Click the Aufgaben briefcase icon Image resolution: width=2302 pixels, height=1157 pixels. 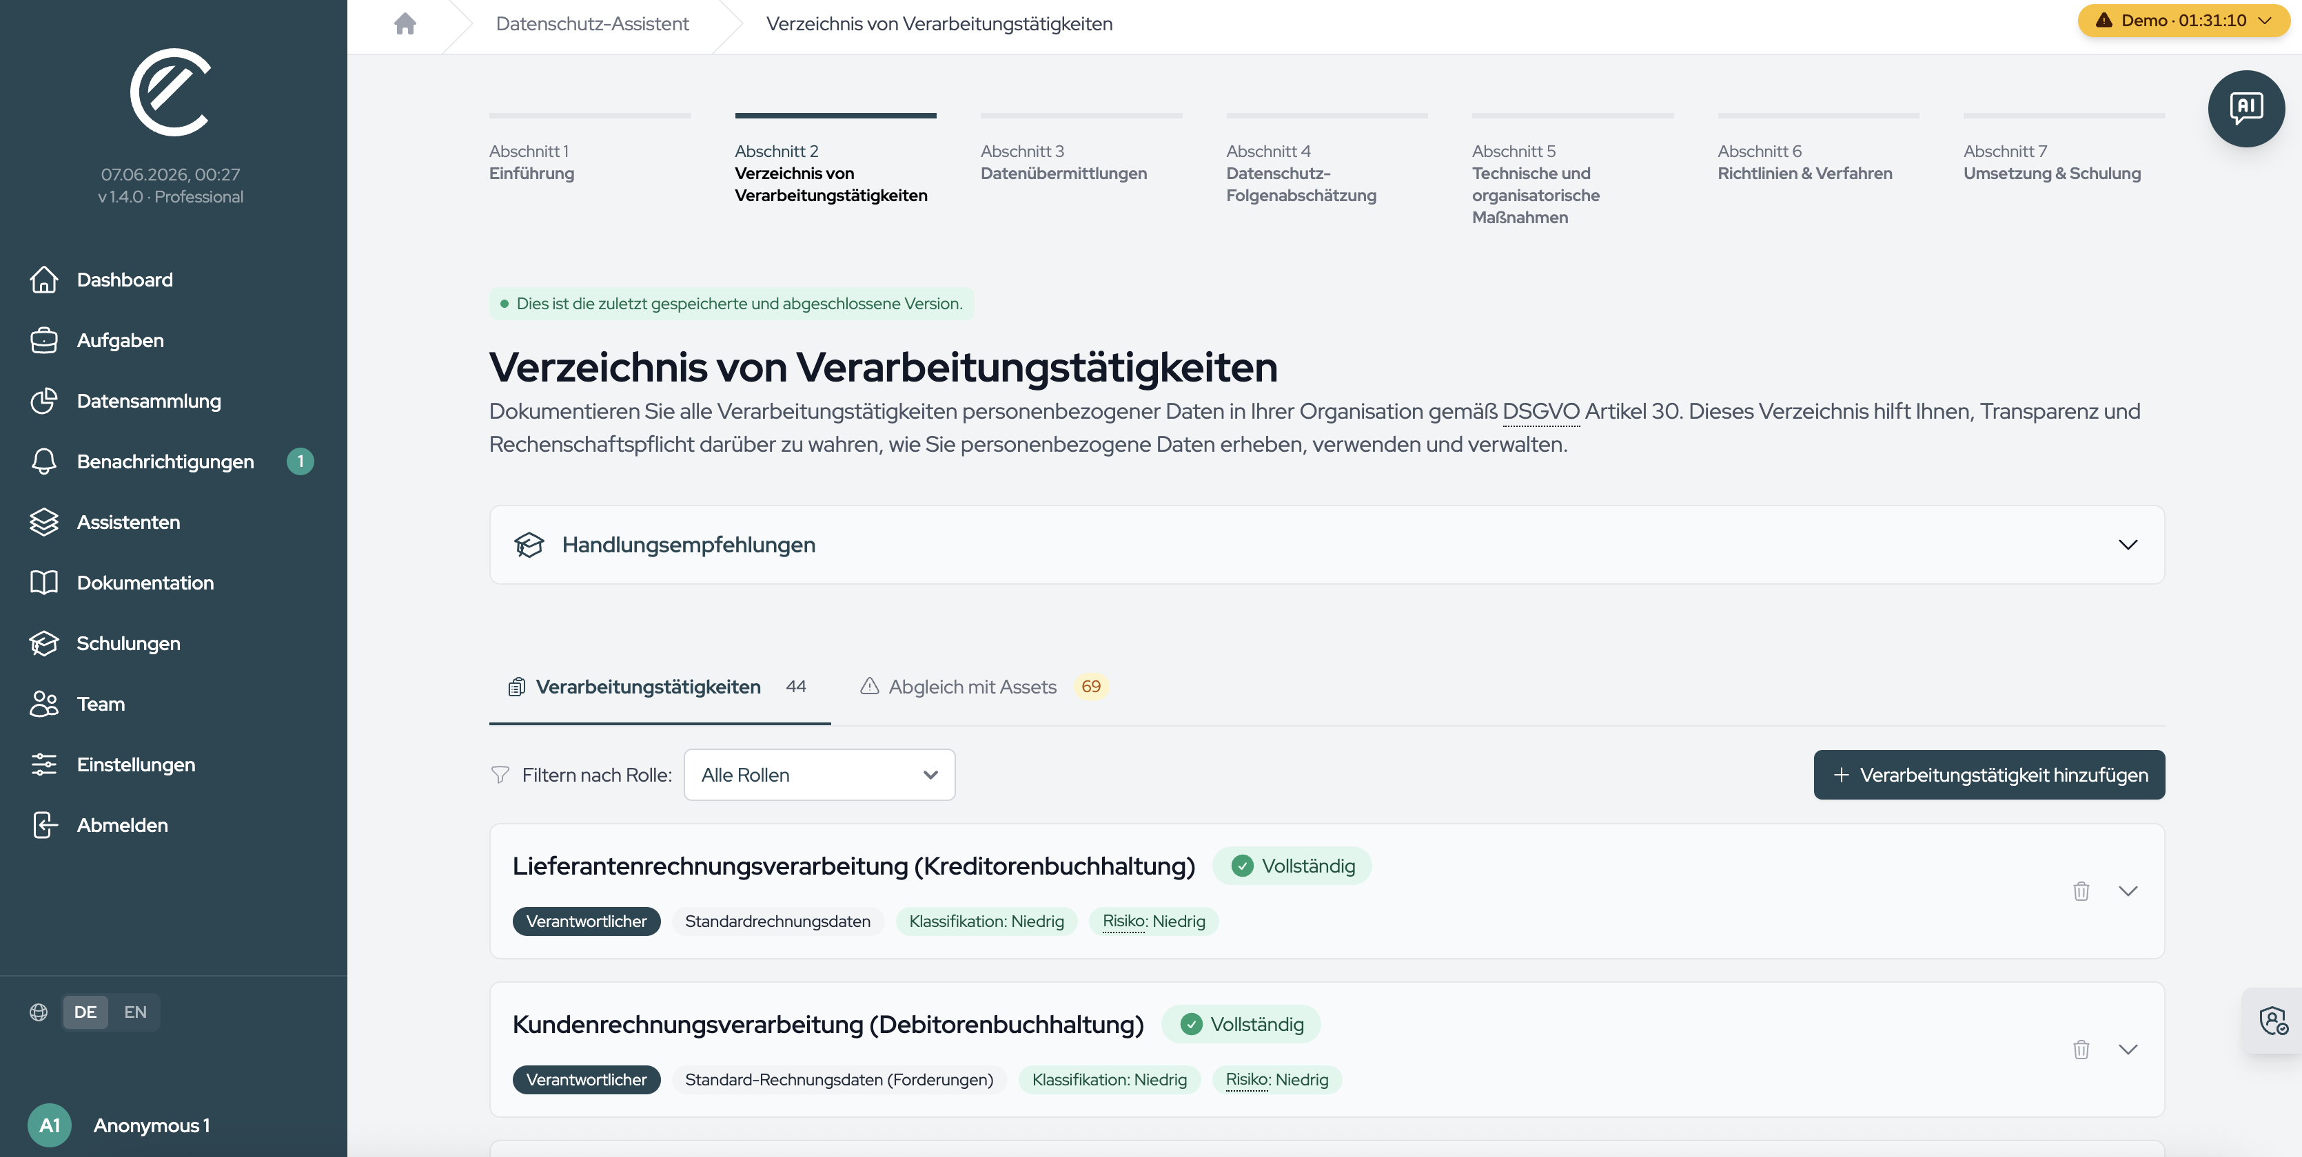(44, 340)
